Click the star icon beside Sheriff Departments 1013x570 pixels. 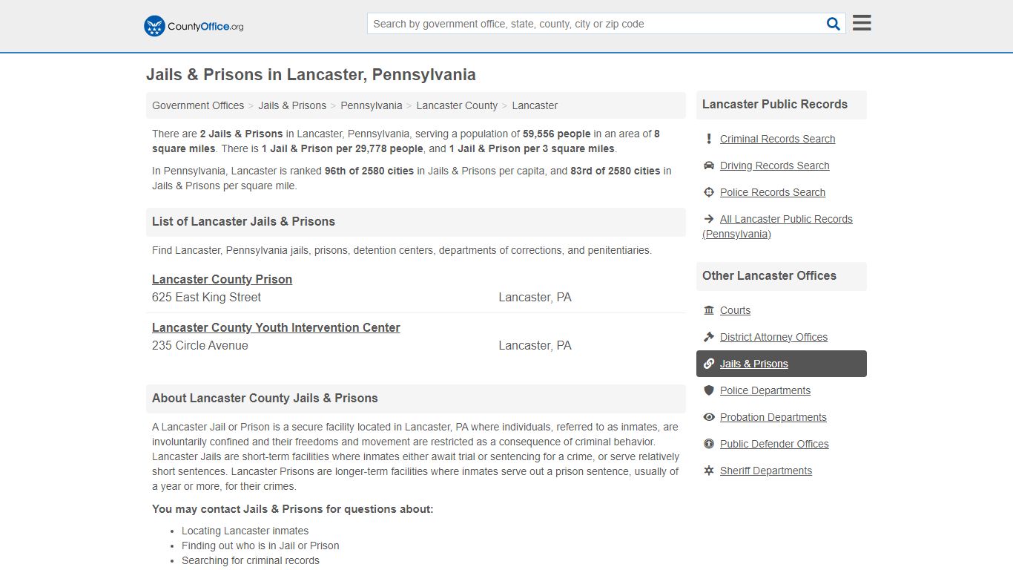709,471
